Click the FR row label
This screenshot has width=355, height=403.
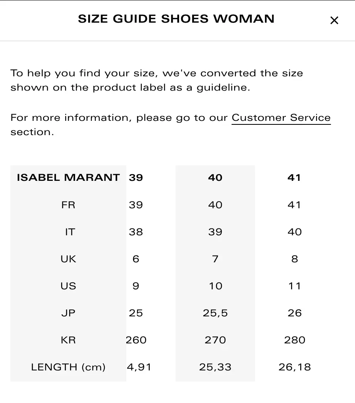[x=68, y=205]
